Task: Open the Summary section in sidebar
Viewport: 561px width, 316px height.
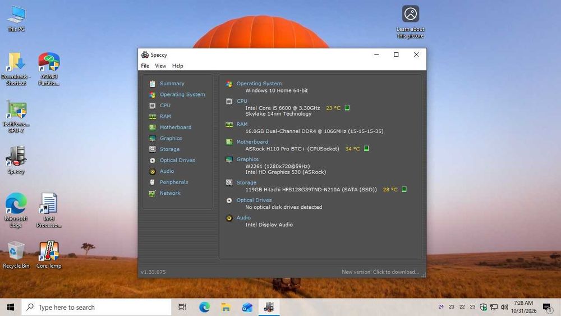Action: pyautogui.click(x=172, y=84)
